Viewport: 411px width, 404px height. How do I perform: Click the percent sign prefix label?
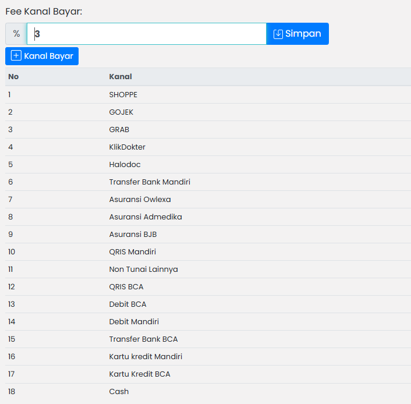point(16,34)
